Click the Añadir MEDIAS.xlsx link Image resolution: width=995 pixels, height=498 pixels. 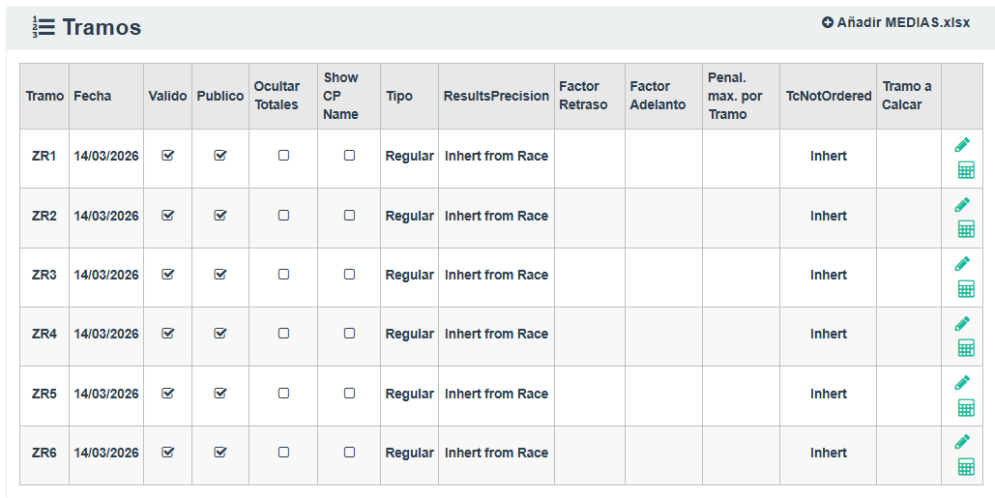(x=903, y=22)
